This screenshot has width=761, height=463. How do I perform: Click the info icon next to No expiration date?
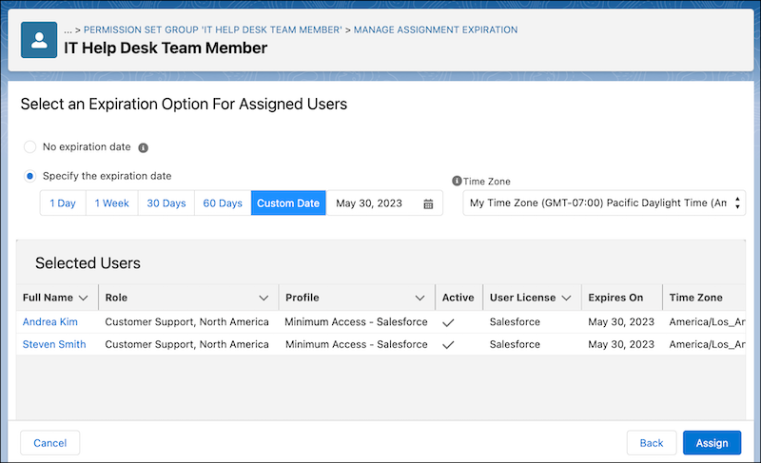pyautogui.click(x=144, y=148)
